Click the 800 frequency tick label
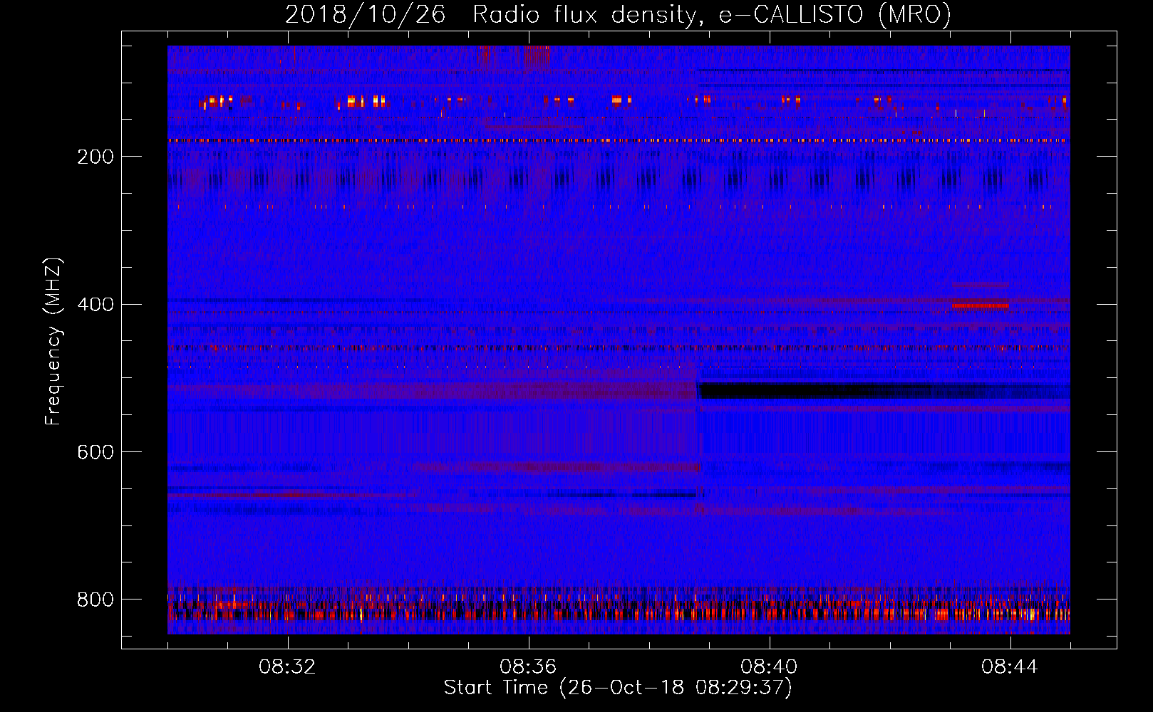This screenshot has width=1153, height=712. (x=95, y=600)
